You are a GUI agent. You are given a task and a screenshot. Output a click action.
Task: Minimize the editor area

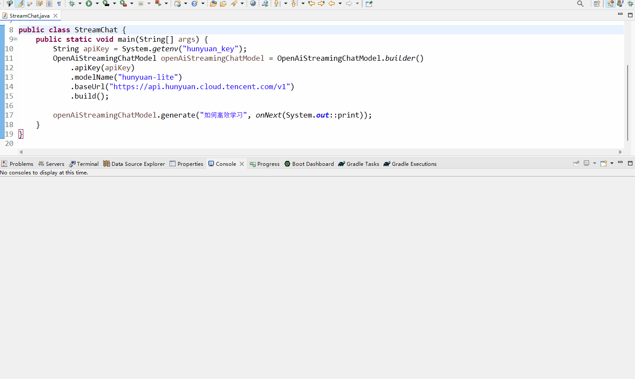point(620,14)
